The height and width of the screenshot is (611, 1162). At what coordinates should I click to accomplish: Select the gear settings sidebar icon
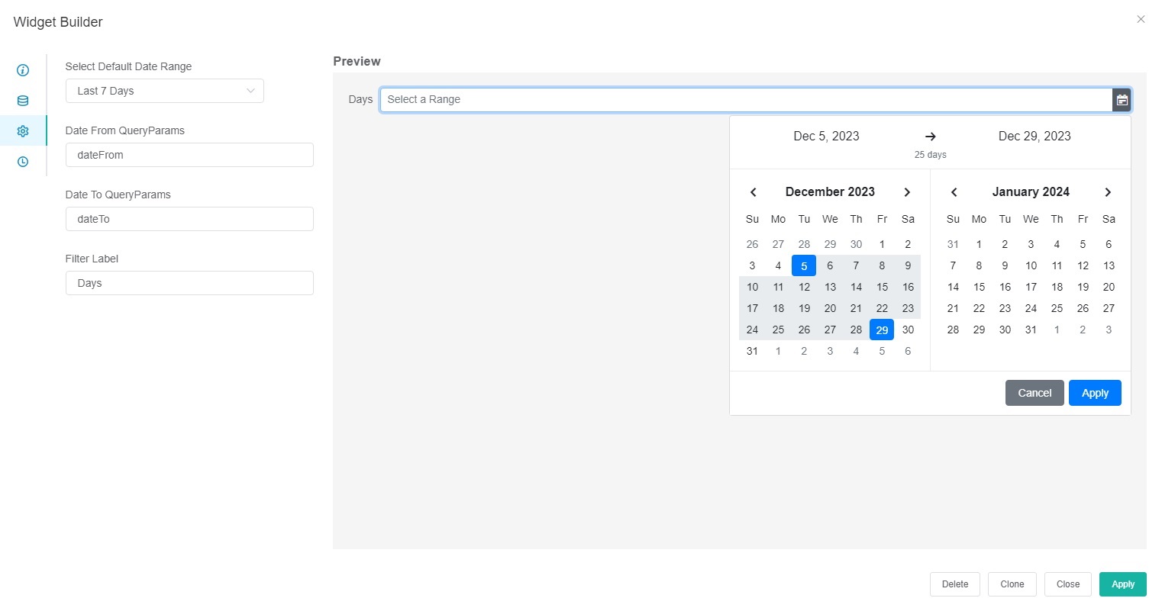pos(23,131)
